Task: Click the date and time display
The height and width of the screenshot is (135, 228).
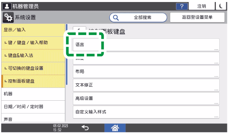Action: 60,128
